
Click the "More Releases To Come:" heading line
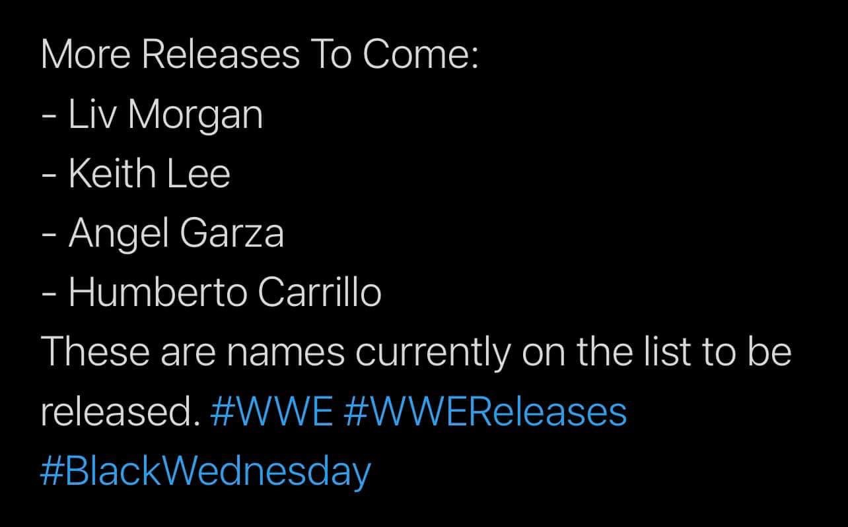[x=259, y=55]
